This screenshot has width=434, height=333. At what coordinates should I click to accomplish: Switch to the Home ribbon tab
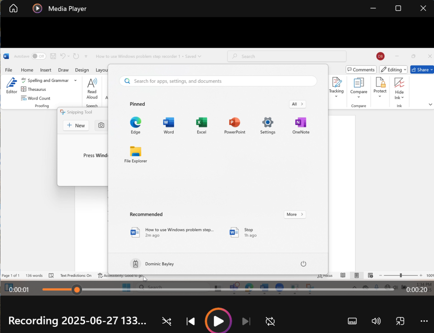(27, 70)
